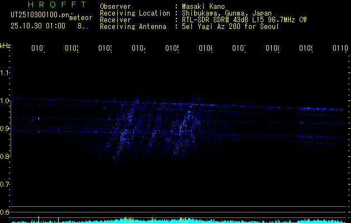Click the kHz axis unit label
The width and height of the screenshot is (351, 223).
pos(5,45)
